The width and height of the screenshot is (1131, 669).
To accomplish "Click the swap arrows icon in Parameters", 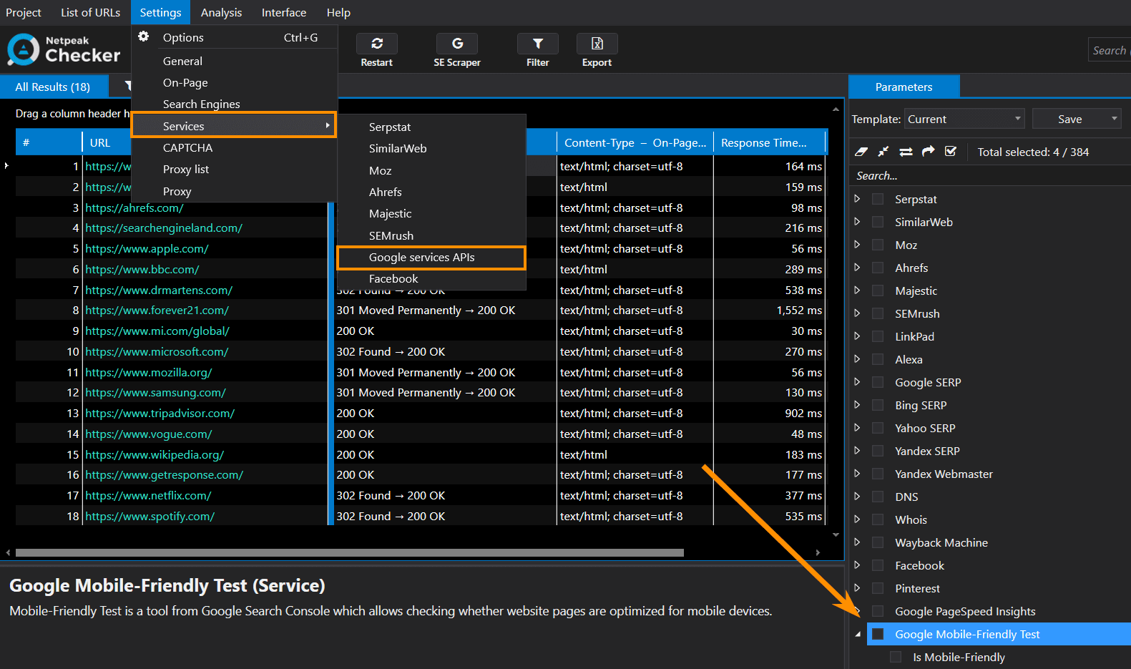I will click(906, 152).
